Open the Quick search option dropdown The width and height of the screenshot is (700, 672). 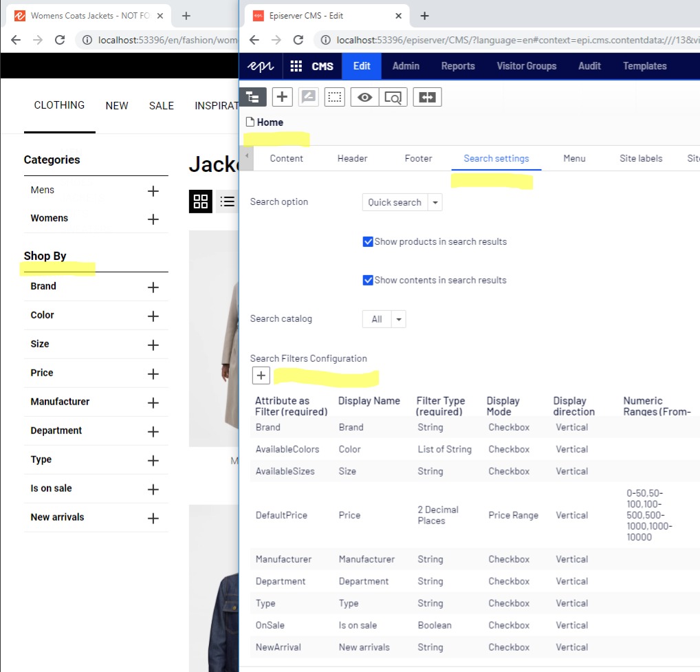coord(435,202)
